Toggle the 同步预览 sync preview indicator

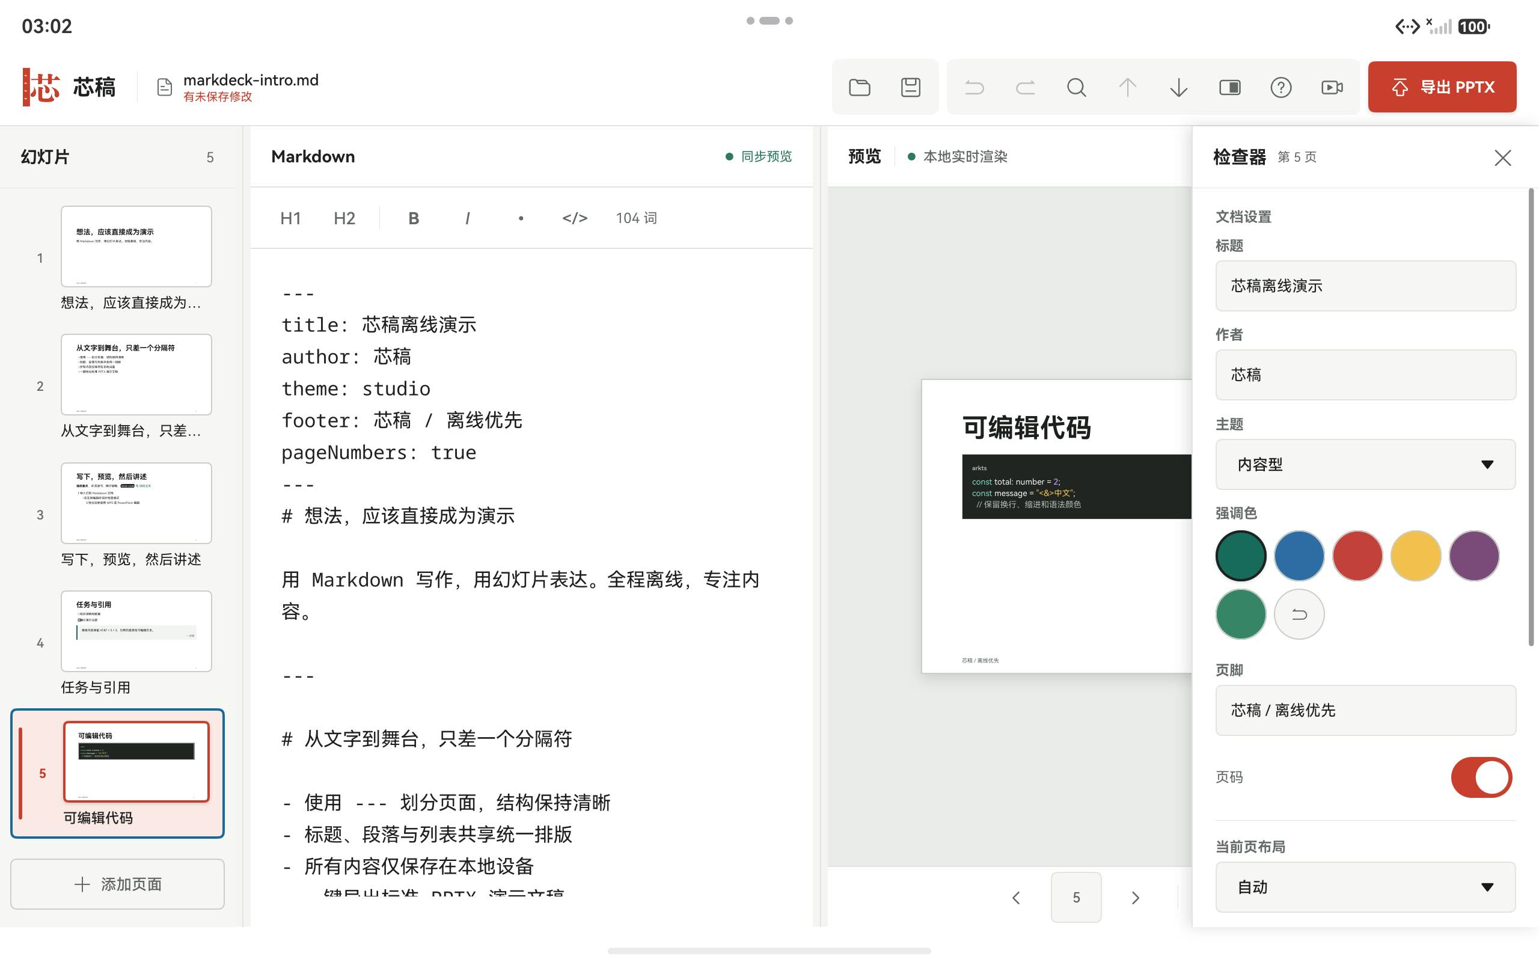click(759, 156)
